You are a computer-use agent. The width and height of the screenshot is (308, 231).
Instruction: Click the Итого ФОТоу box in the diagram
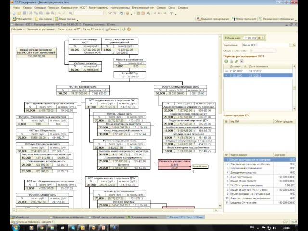(x=129, y=75)
